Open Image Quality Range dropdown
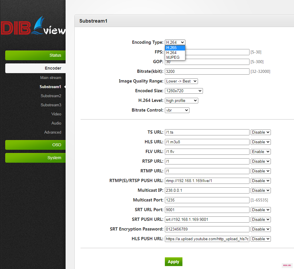 pyautogui.click(x=181, y=81)
